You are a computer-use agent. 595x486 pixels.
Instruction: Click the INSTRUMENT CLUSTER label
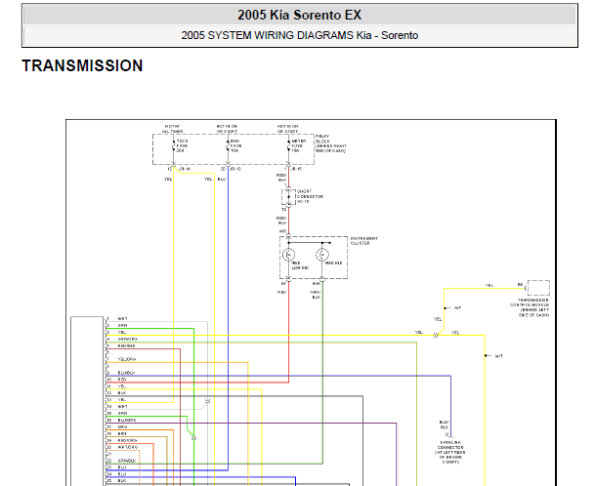click(363, 241)
